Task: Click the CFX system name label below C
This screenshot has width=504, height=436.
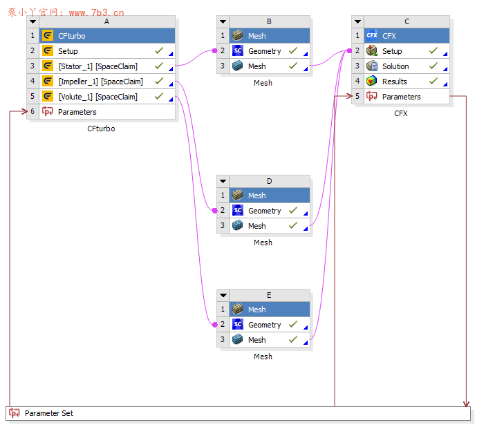Action: pyautogui.click(x=401, y=113)
